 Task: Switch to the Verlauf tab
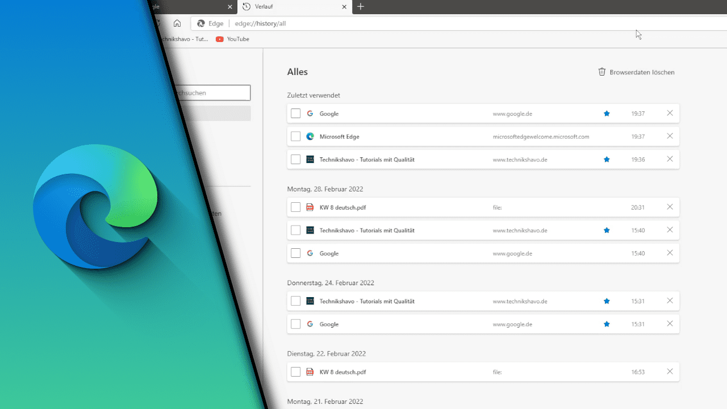coord(284,7)
